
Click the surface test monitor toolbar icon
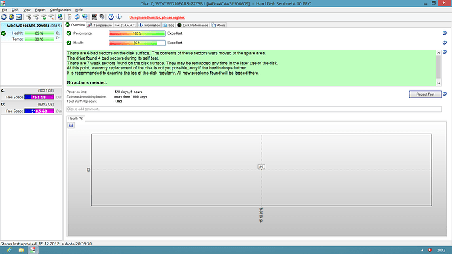tap(94, 17)
